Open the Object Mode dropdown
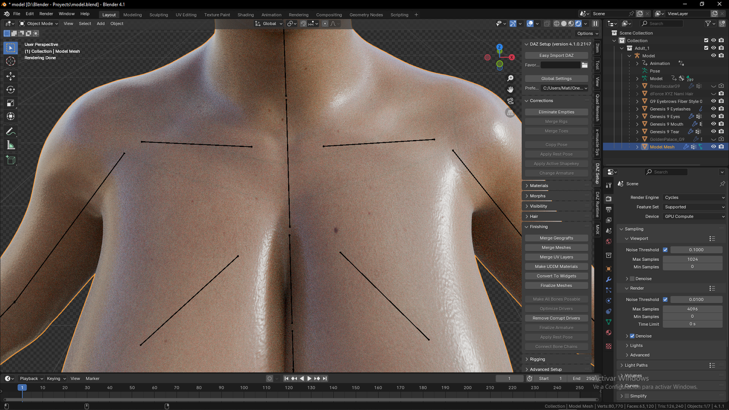 (39, 23)
